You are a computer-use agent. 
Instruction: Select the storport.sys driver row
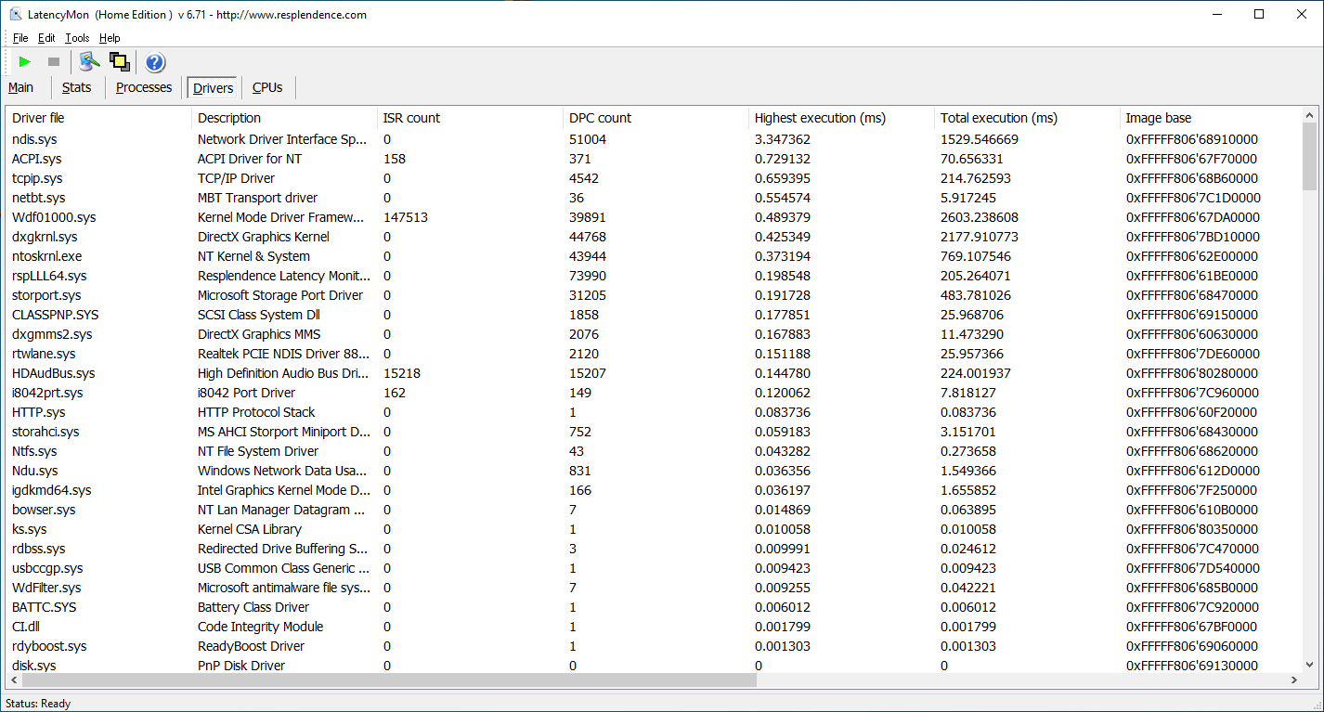pos(654,295)
